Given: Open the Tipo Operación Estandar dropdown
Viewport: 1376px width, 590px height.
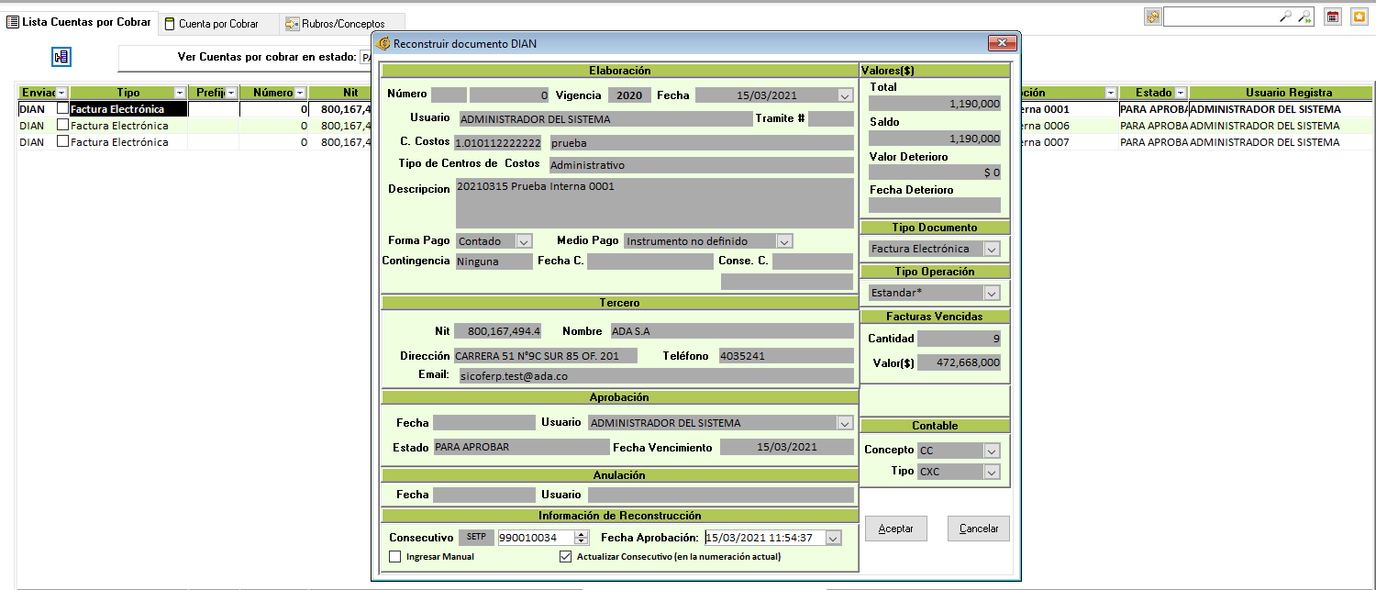Looking at the screenshot, I should point(991,293).
